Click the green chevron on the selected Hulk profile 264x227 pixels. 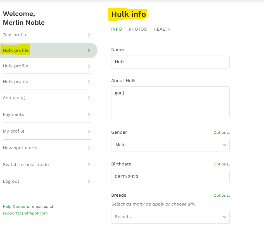(89, 50)
